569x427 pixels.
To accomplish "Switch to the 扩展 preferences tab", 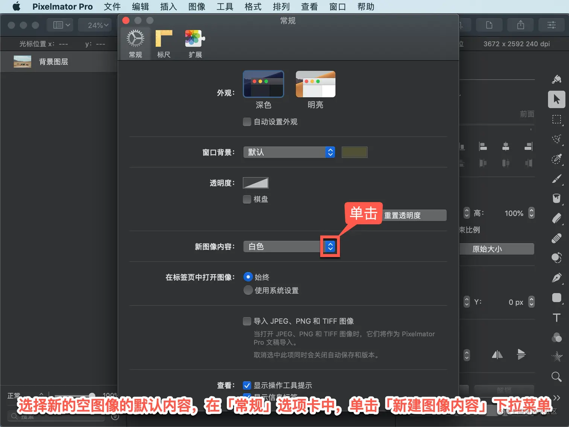I will [x=195, y=44].
